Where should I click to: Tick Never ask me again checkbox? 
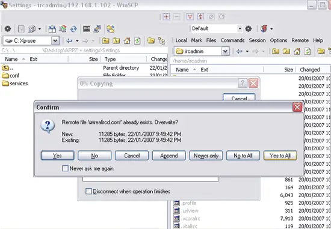[66, 168]
